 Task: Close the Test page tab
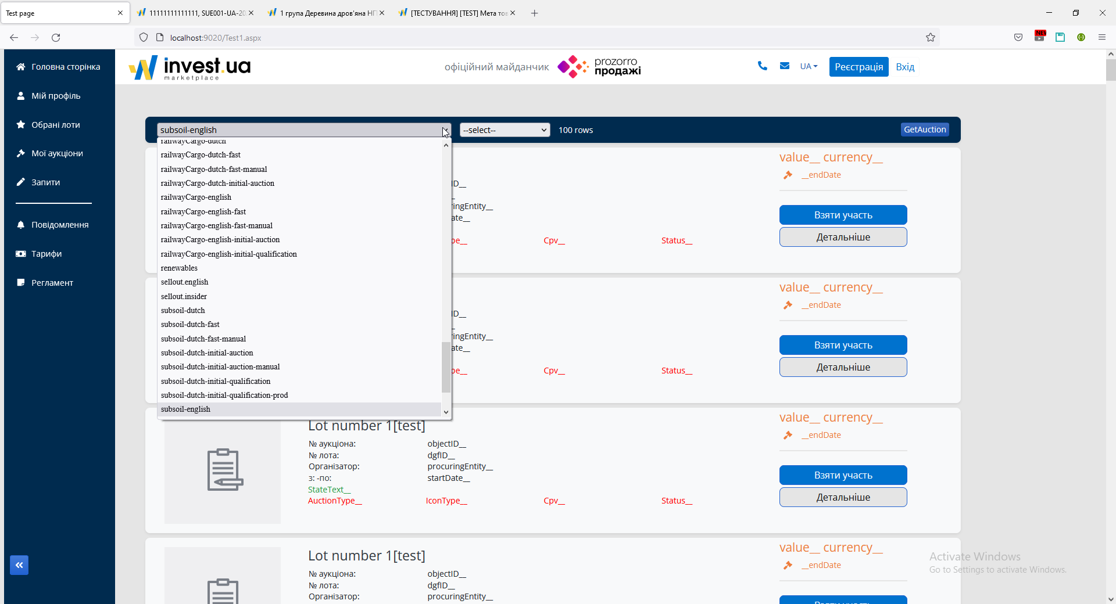120,13
